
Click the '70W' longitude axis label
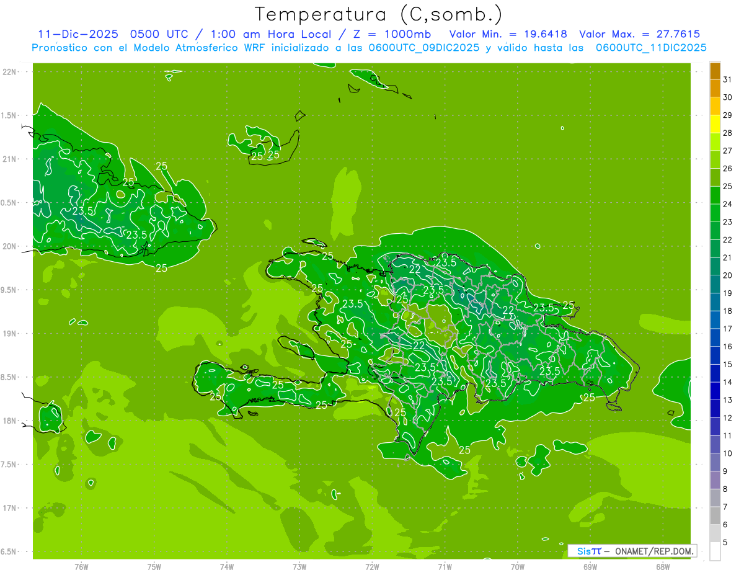point(518,567)
